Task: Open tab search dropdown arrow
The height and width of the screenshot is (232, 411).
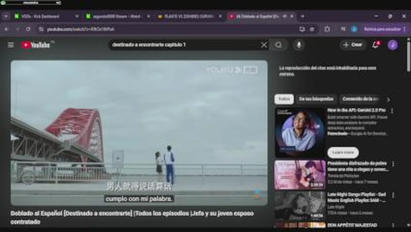Action: 6,16
